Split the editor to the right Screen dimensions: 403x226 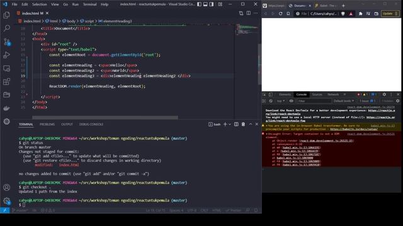point(249,13)
